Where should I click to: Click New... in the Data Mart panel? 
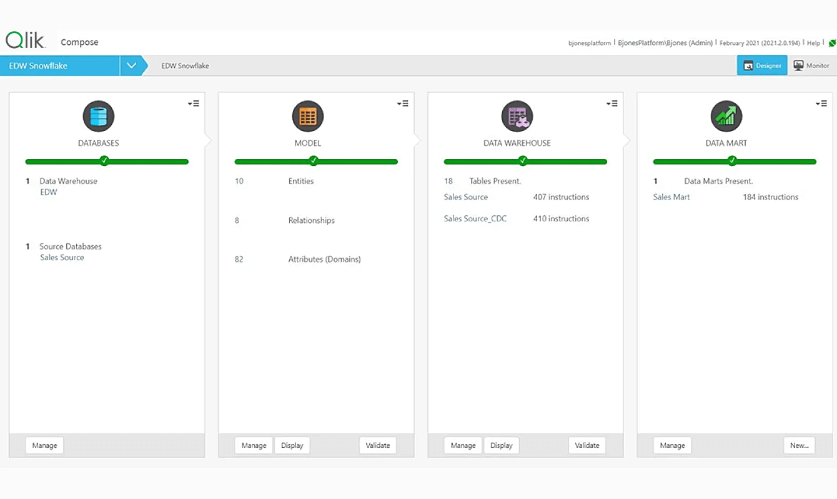pos(800,445)
